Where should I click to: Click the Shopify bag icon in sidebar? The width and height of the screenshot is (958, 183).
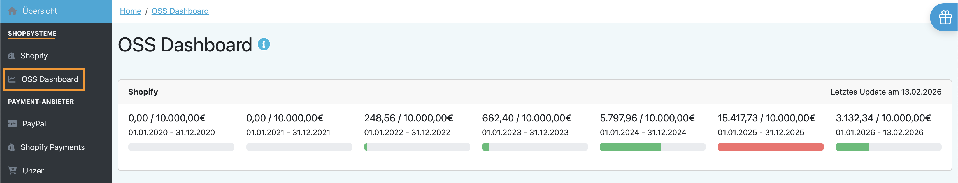pos(11,56)
